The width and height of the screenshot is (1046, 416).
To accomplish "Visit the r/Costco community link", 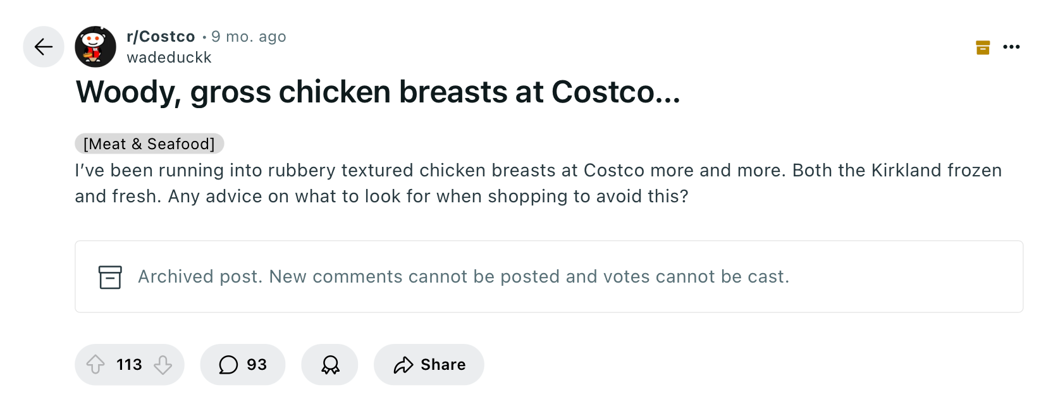I will point(161,37).
